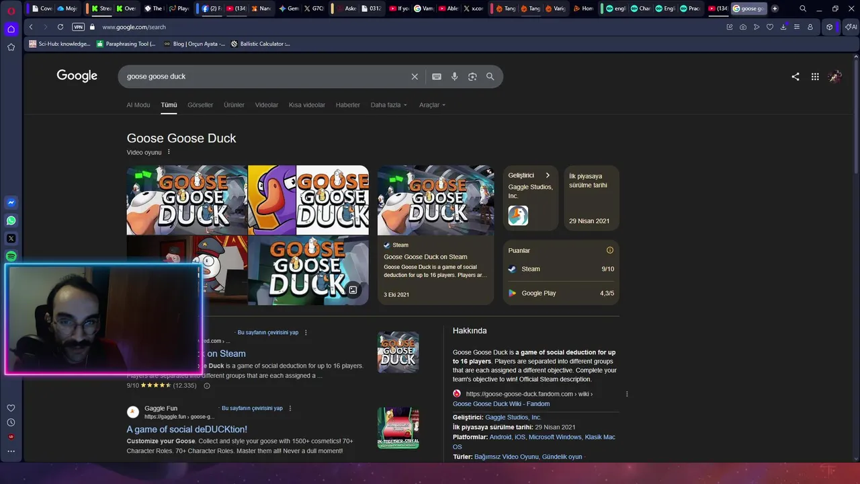The height and width of the screenshot is (484, 860).
Task: Open the on-screen keyboard icon in the search box
Action: [x=437, y=77]
